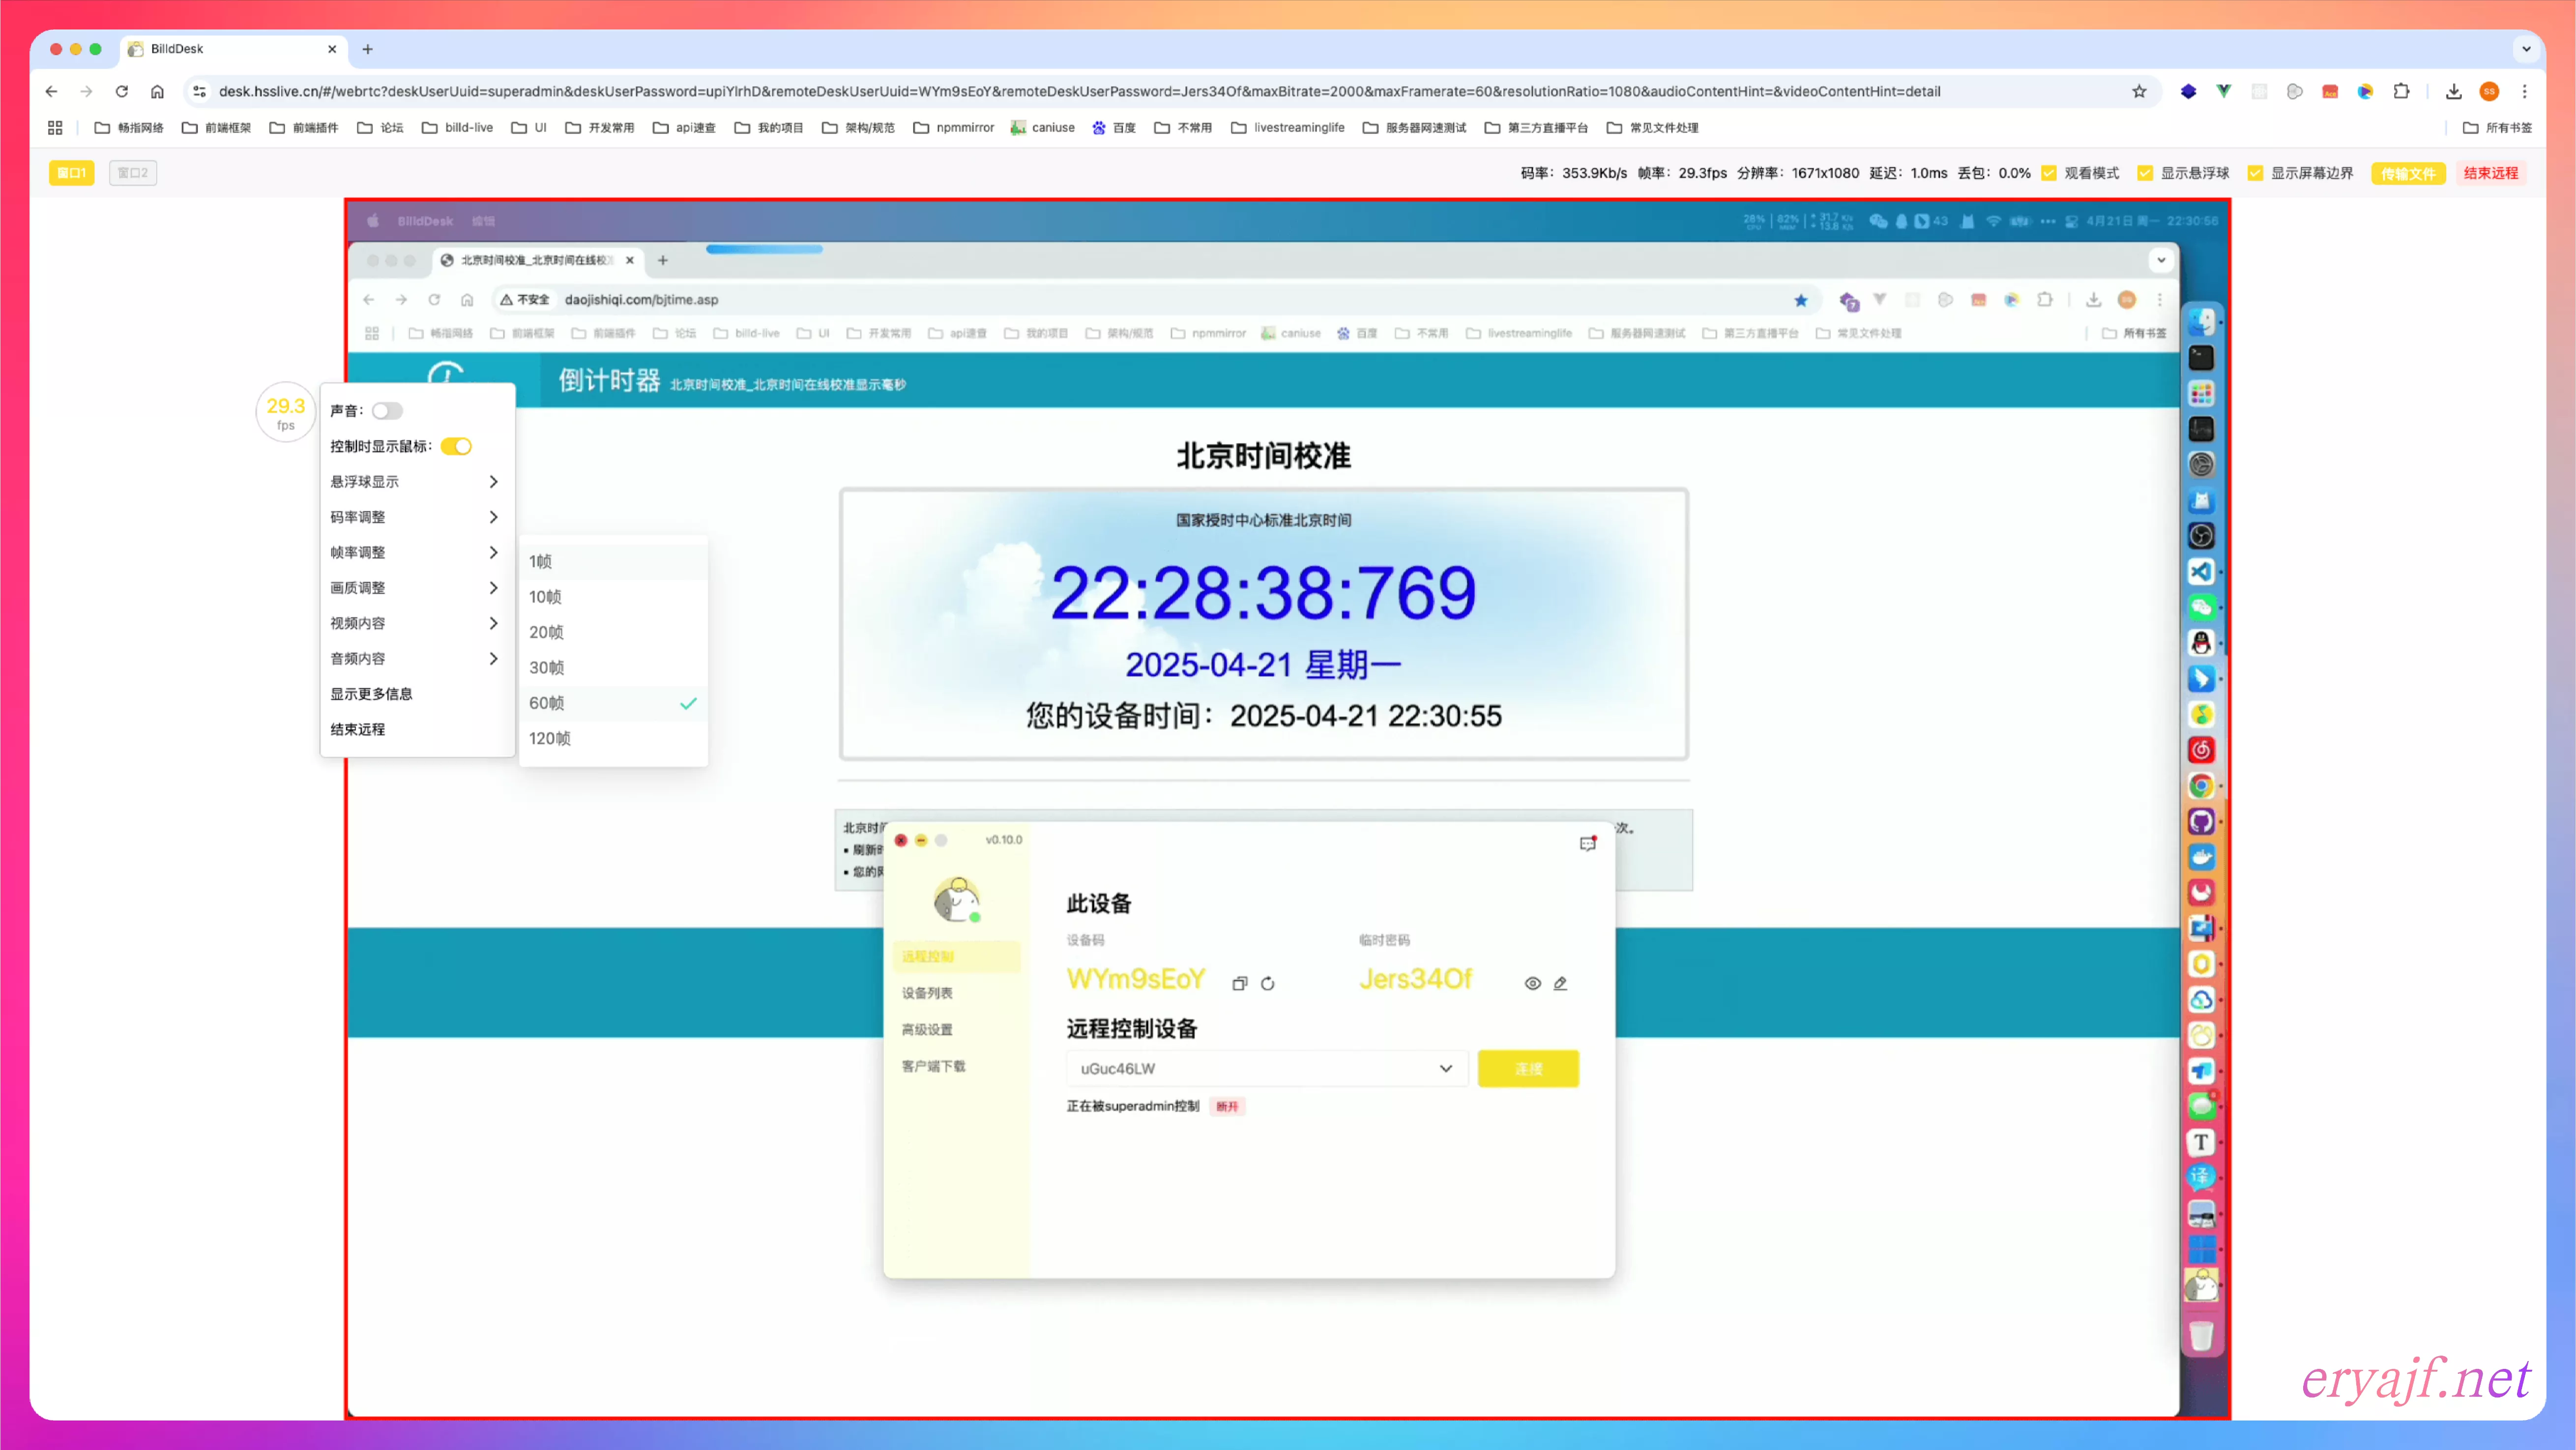Choose the 30帧 frame rate option
Viewport: 2576px width, 1450px height.
[x=613, y=667]
